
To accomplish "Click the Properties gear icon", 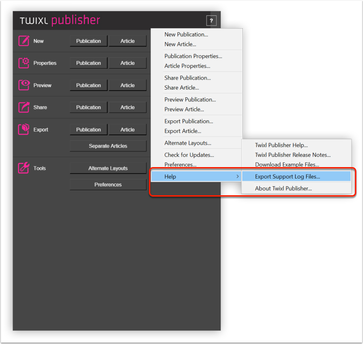I will 24,63.
